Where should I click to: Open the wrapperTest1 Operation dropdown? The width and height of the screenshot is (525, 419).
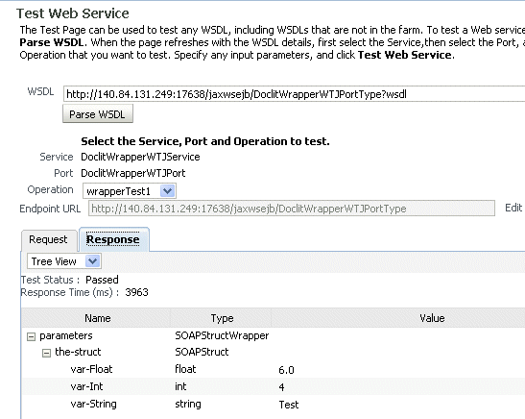(x=130, y=191)
